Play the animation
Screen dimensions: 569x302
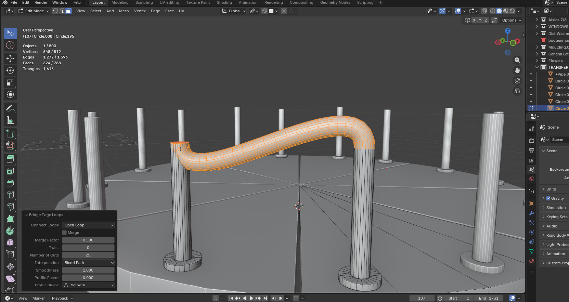[x=251, y=298]
